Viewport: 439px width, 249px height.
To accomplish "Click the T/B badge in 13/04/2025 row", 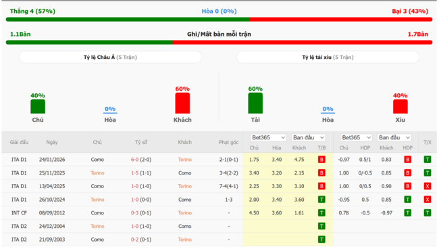I will coord(321,186).
